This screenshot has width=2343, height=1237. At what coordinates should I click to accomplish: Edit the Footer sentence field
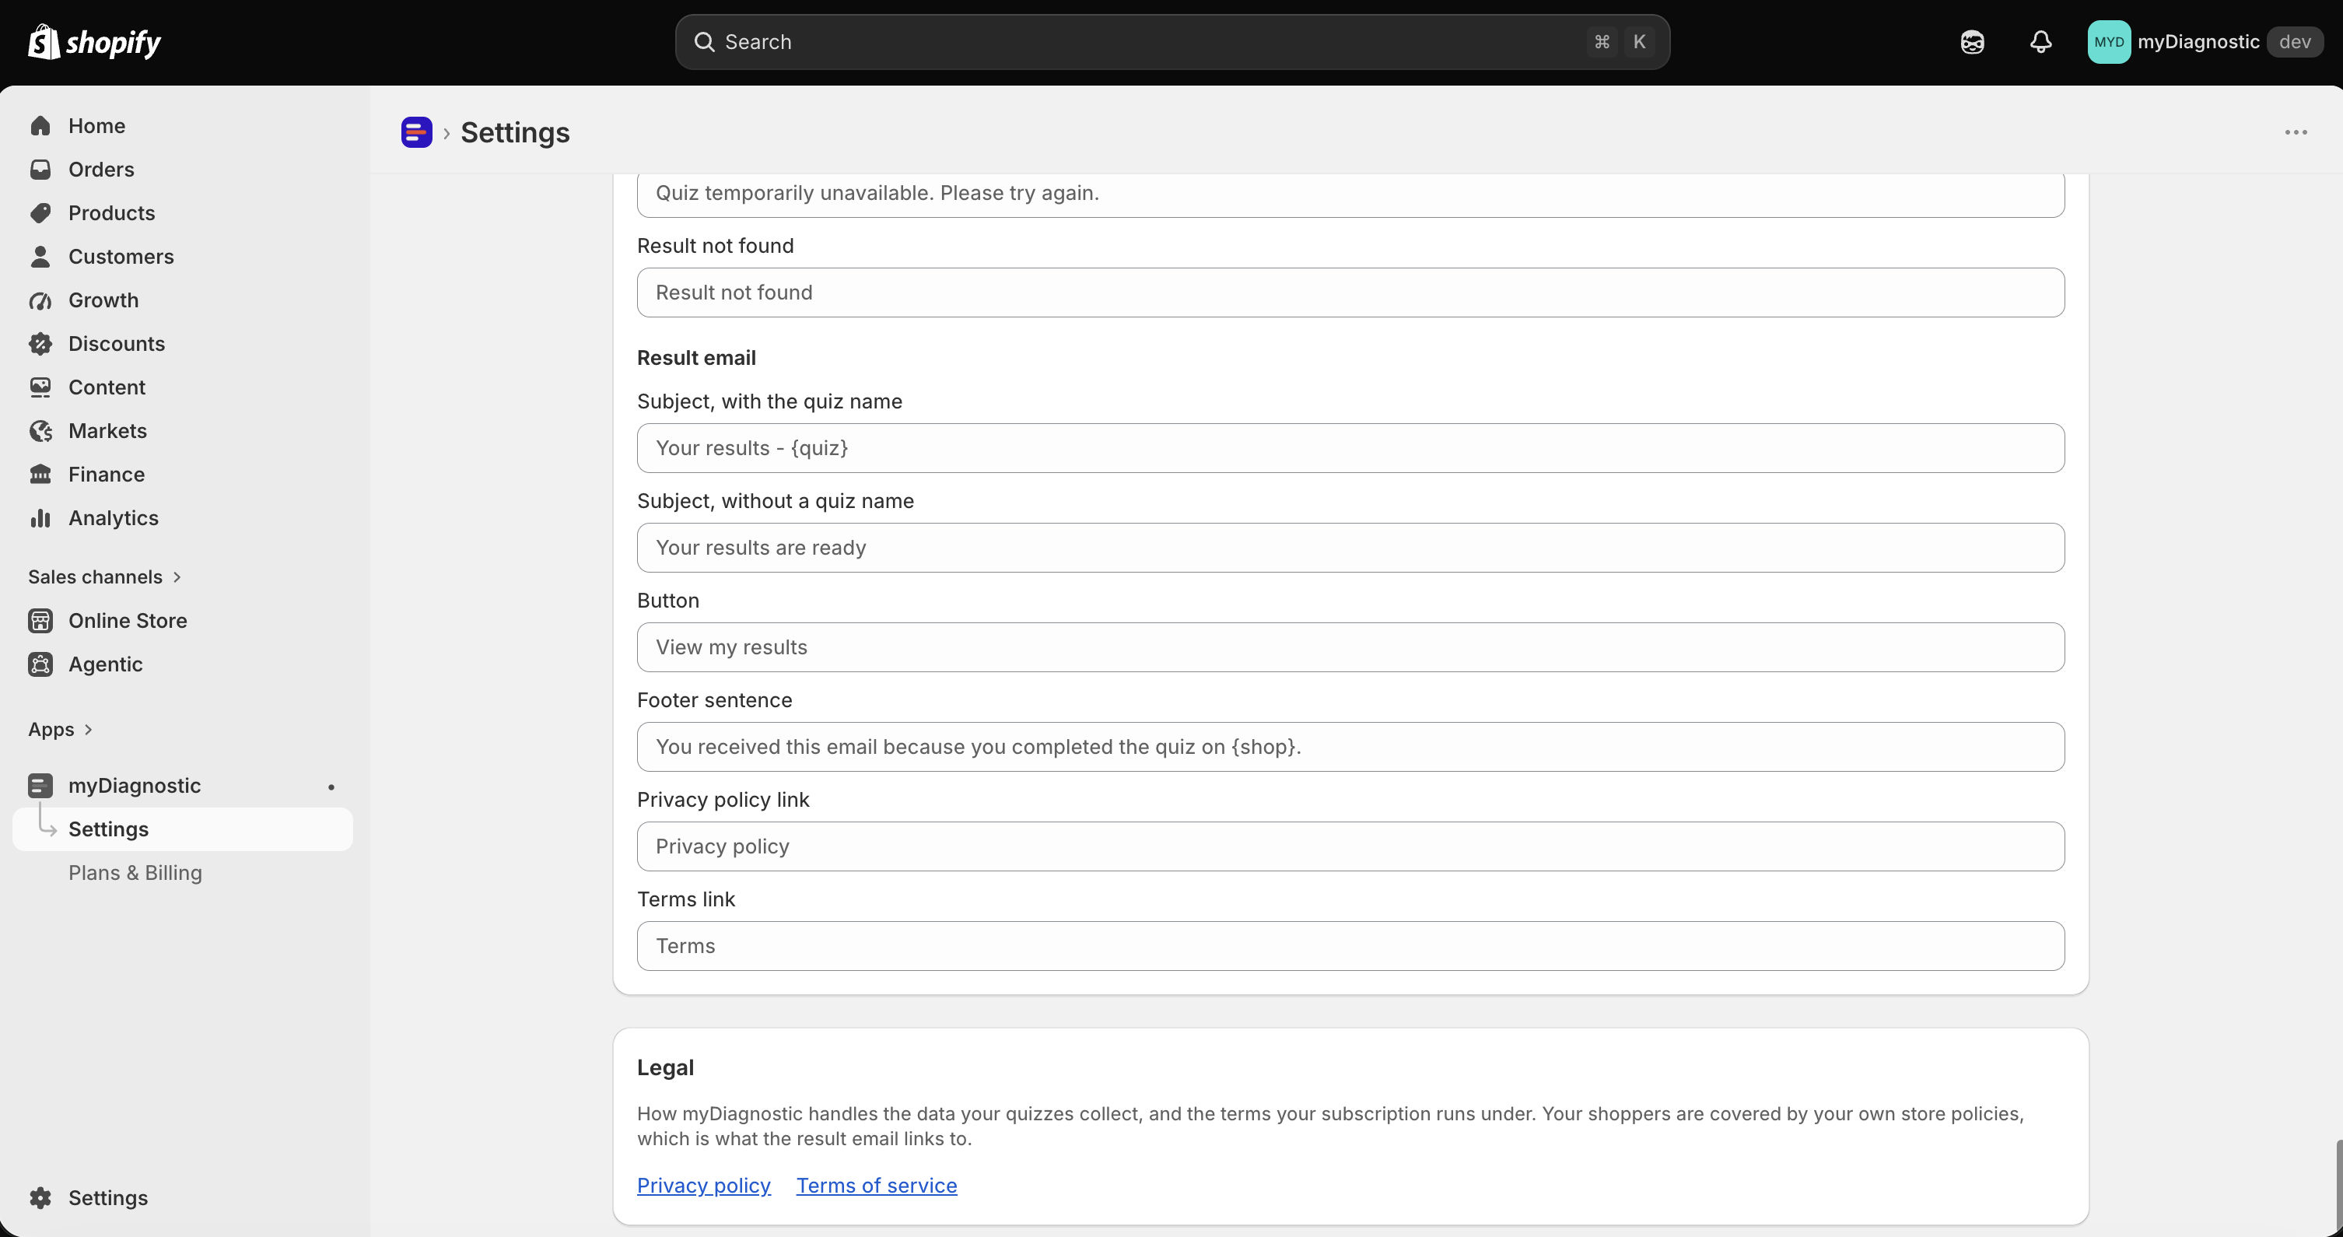[1350, 747]
